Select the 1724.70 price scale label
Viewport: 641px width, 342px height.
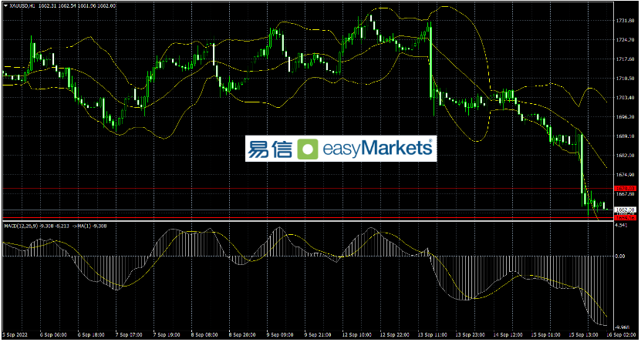[625, 39]
